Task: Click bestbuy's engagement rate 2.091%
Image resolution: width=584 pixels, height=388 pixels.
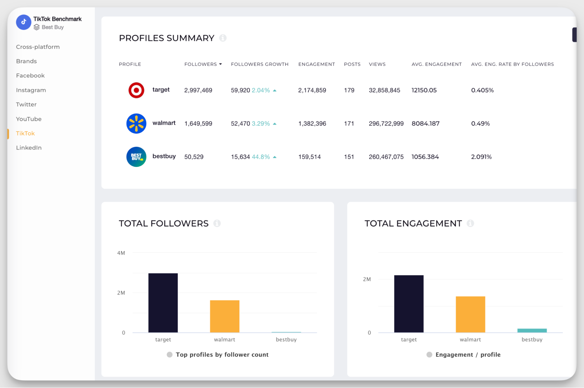Action: (x=481, y=157)
